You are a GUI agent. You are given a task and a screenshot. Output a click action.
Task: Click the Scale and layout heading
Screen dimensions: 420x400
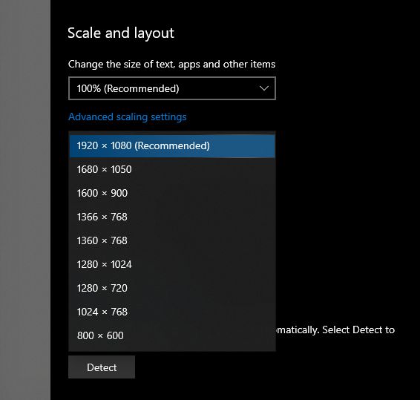point(121,33)
